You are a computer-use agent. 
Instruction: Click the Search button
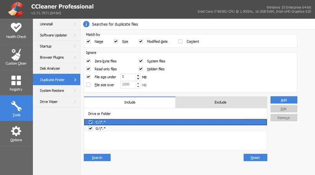(97, 158)
